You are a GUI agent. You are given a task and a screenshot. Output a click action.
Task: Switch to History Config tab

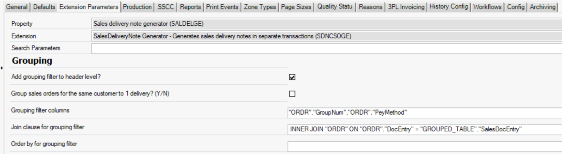coord(448,7)
